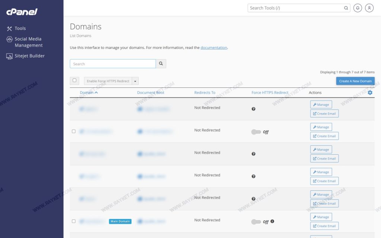Tick the select-all domains checkbox
Screen dimensions: 381x238
pyautogui.click(x=74, y=80)
